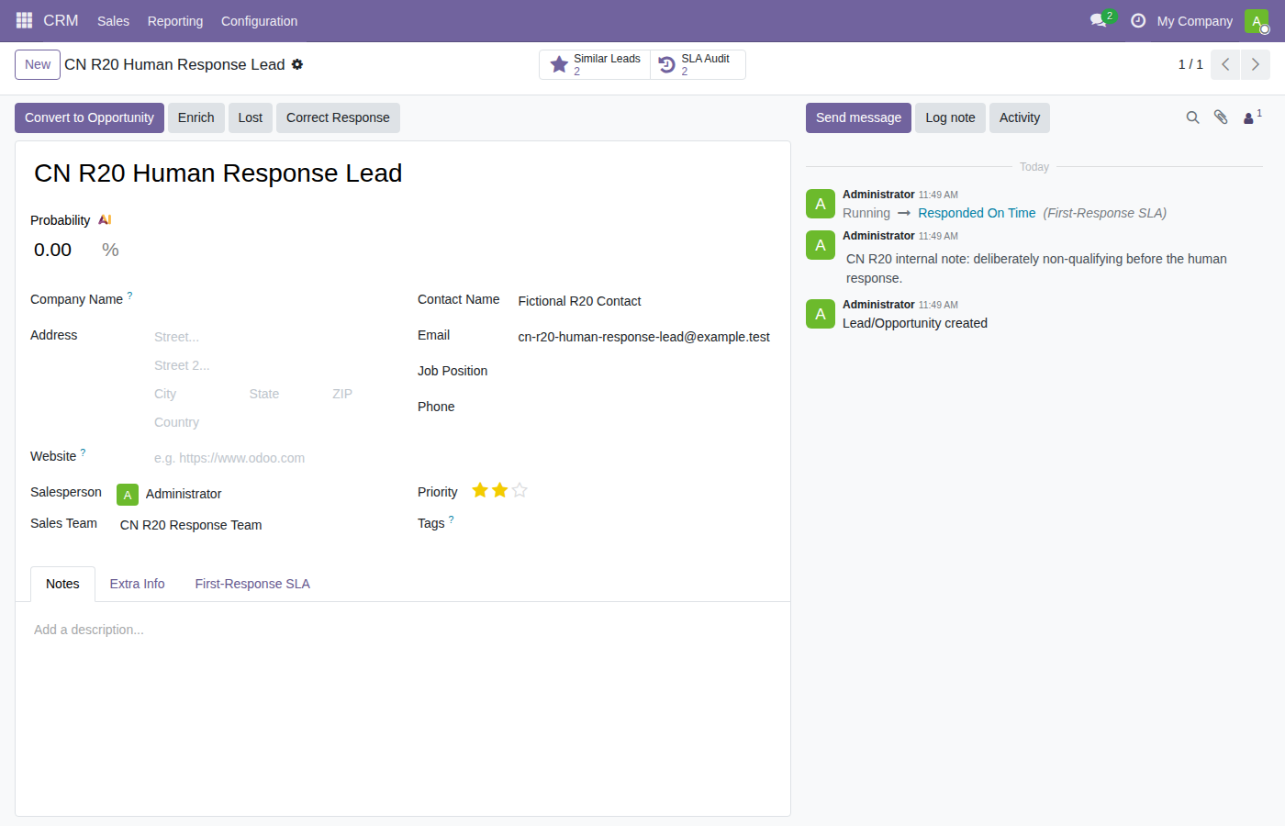Open attachments paperclip icon
1285x826 pixels.
point(1221,117)
